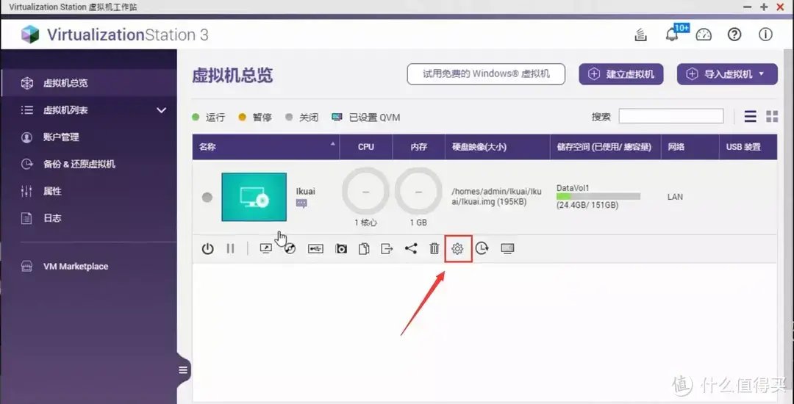Click the VirtualizationStation cube logo

point(30,35)
